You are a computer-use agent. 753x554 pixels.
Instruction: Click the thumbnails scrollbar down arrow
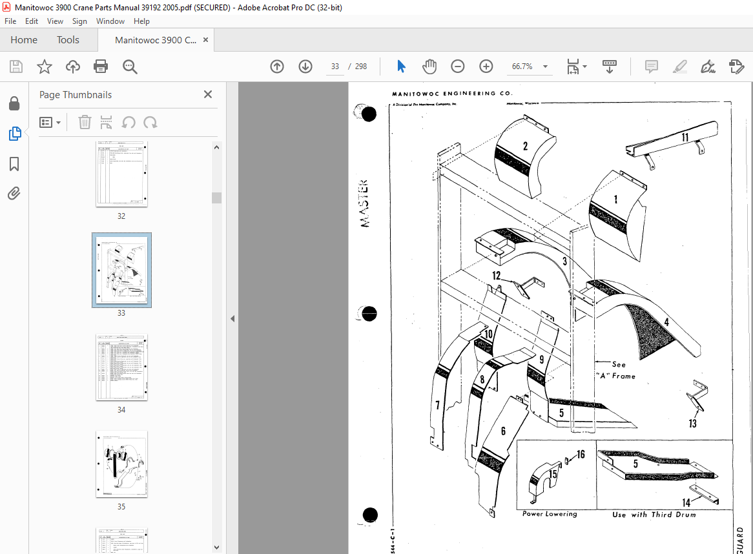(x=216, y=548)
